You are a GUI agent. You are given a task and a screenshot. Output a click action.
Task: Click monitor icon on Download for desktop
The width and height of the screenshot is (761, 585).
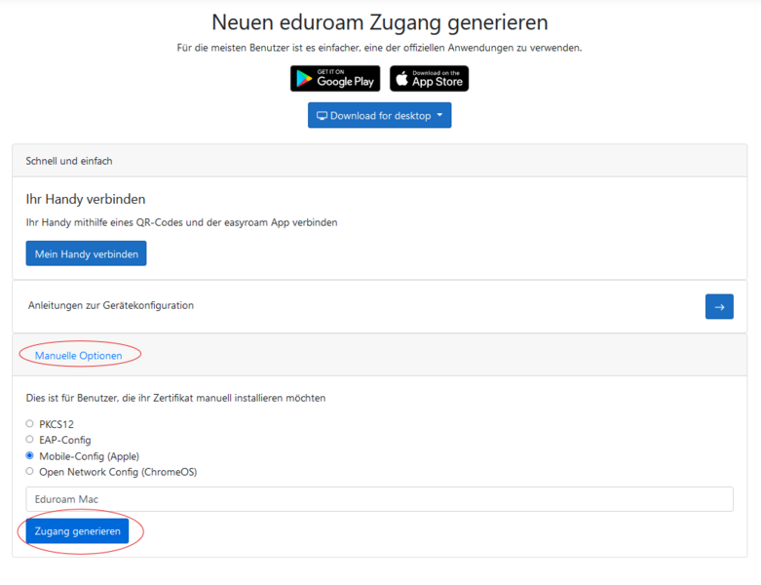tap(322, 116)
